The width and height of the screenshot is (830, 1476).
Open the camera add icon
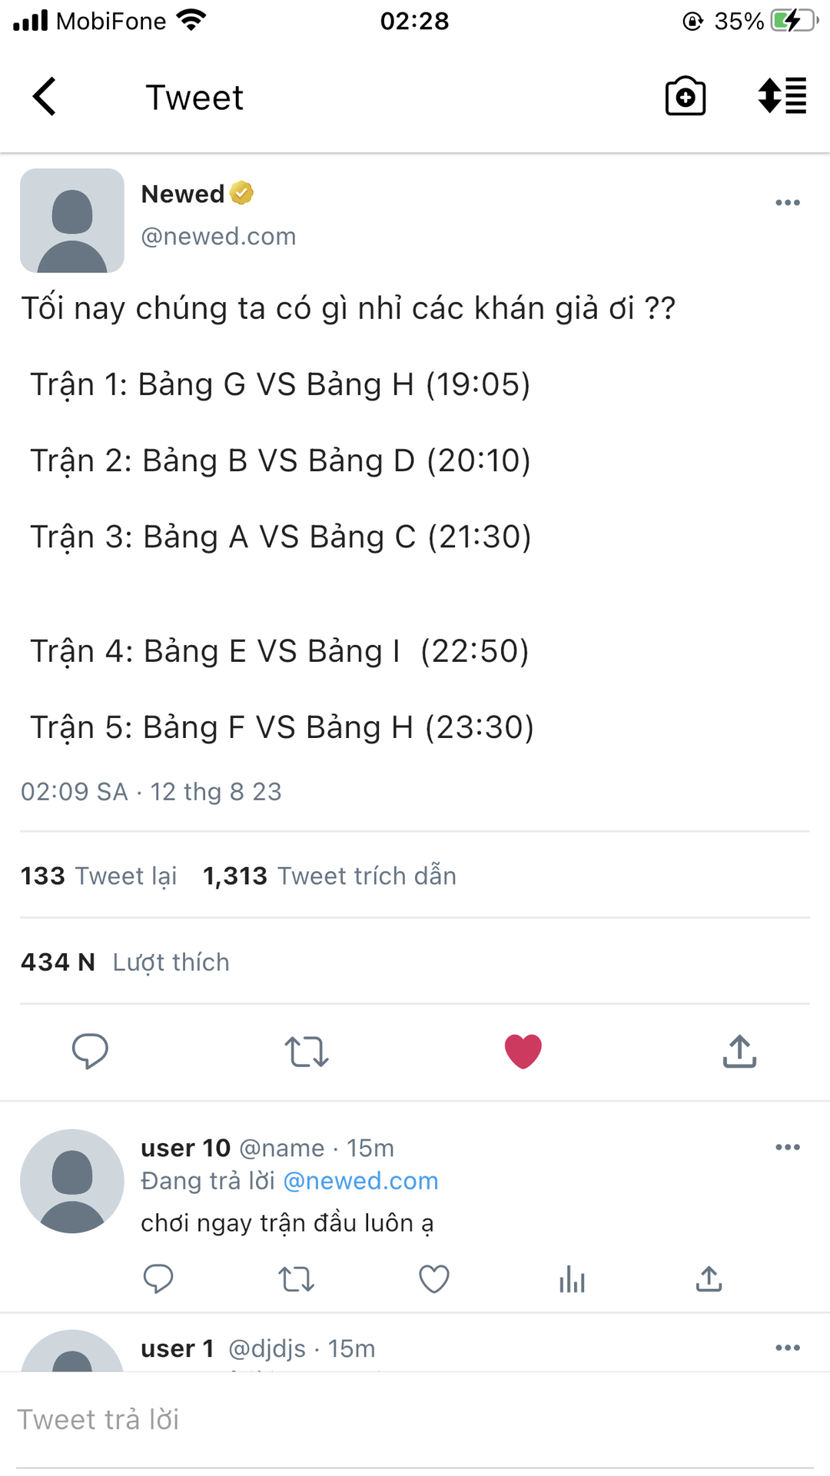(x=685, y=97)
